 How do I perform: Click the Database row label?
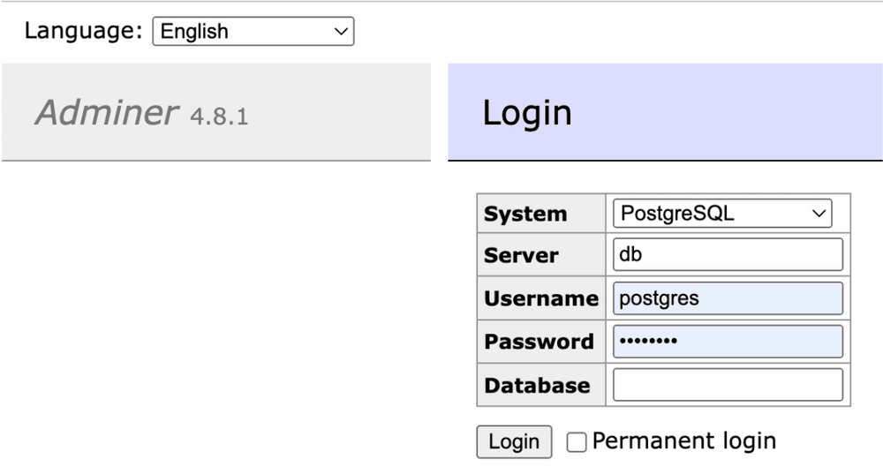pos(537,386)
